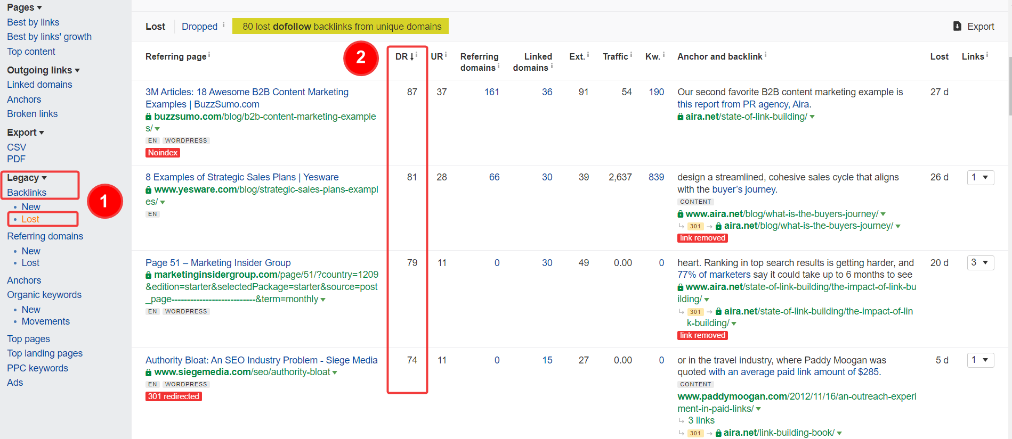Click the Export button
Viewport: 1012px width, 439px height.
click(974, 27)
